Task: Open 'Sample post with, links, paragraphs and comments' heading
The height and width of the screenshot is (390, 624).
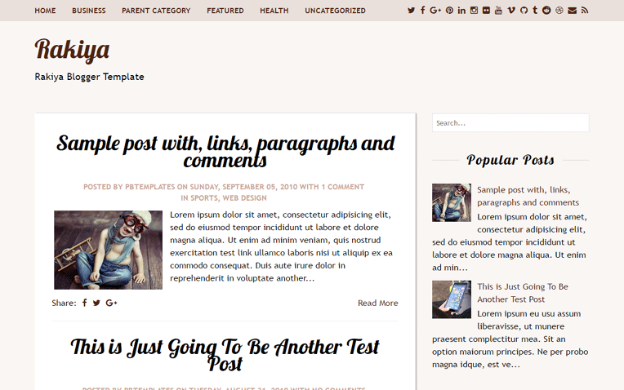Action: [225, 152]
